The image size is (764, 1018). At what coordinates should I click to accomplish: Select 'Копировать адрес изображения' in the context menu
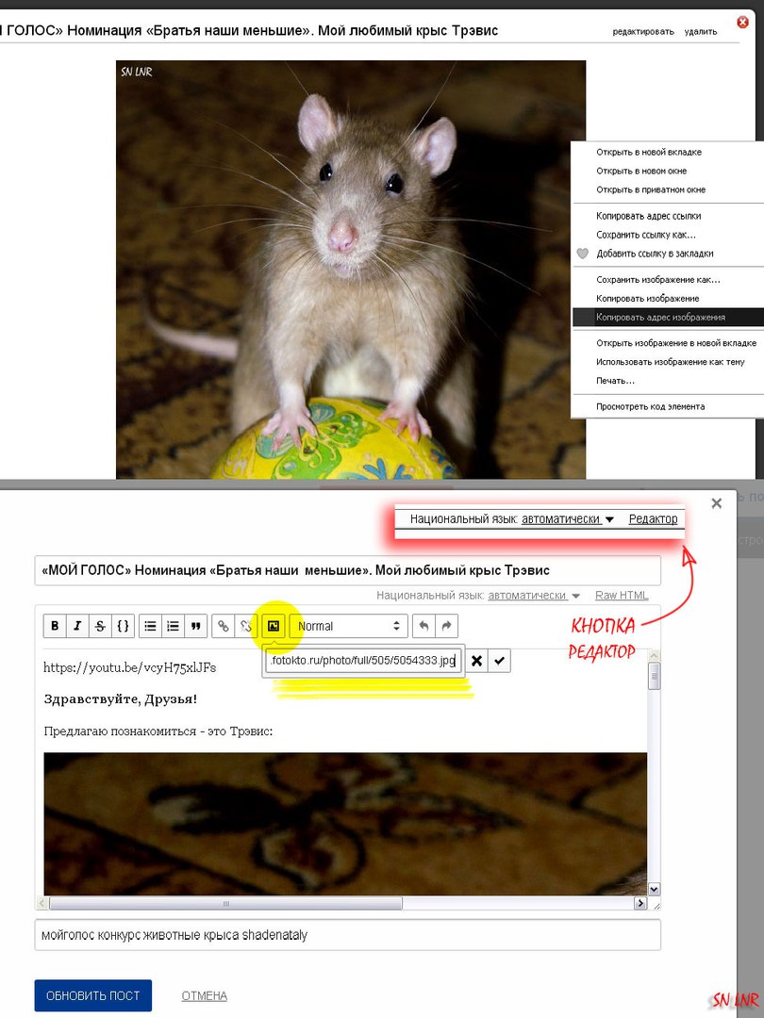coord(660,318)
